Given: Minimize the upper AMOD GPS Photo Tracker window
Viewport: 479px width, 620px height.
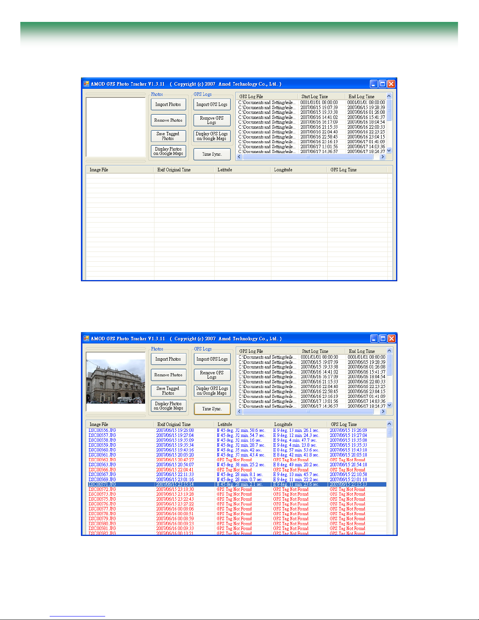Looking at the screenshot, I should 374,84.
